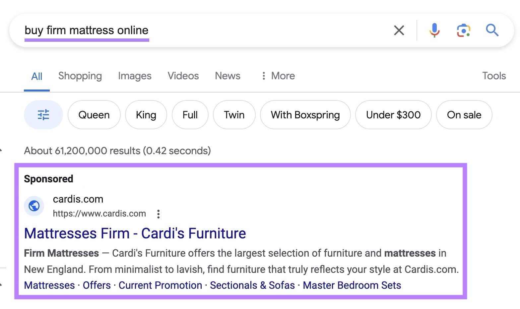This screenshot has height=309, width=520.
Task: Open the Tools menu
Action: (494, 76)
